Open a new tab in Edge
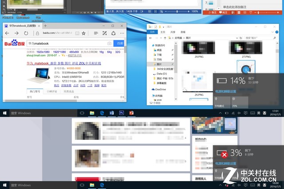284x189 pixels. (x=45, y=26)
